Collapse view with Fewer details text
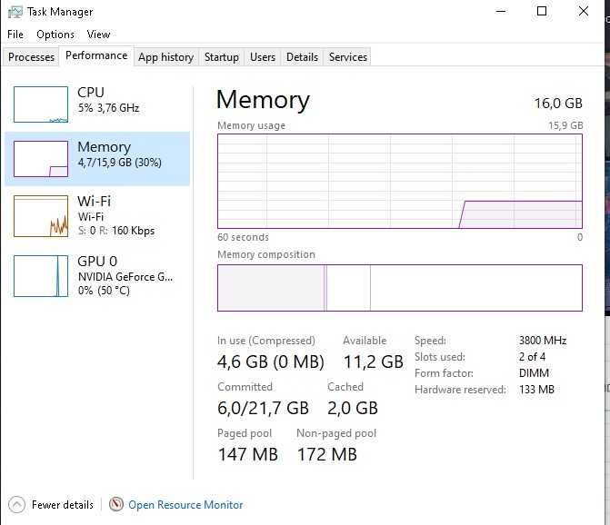The image size is (610, 525). [x=63, y=505]
